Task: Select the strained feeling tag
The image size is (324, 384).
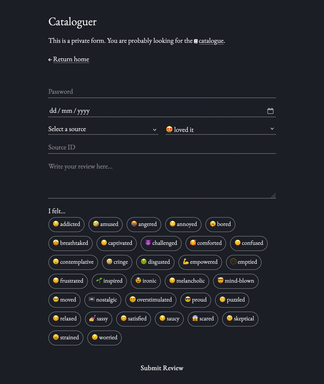Action: tap(66, 338)
